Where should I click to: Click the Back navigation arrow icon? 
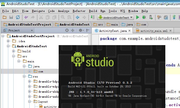click(x=78, y=17)
